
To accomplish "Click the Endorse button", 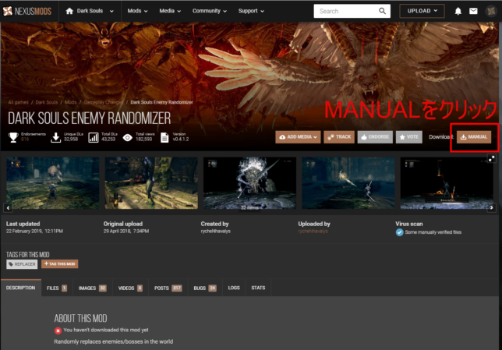I will (375, 137).
